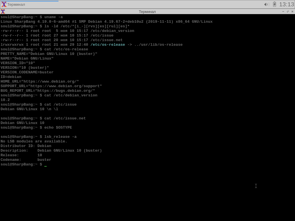Viewport: 295px width, 221px height.
Task: Click the green cursor at the last prompt
Action: (46, 166)
